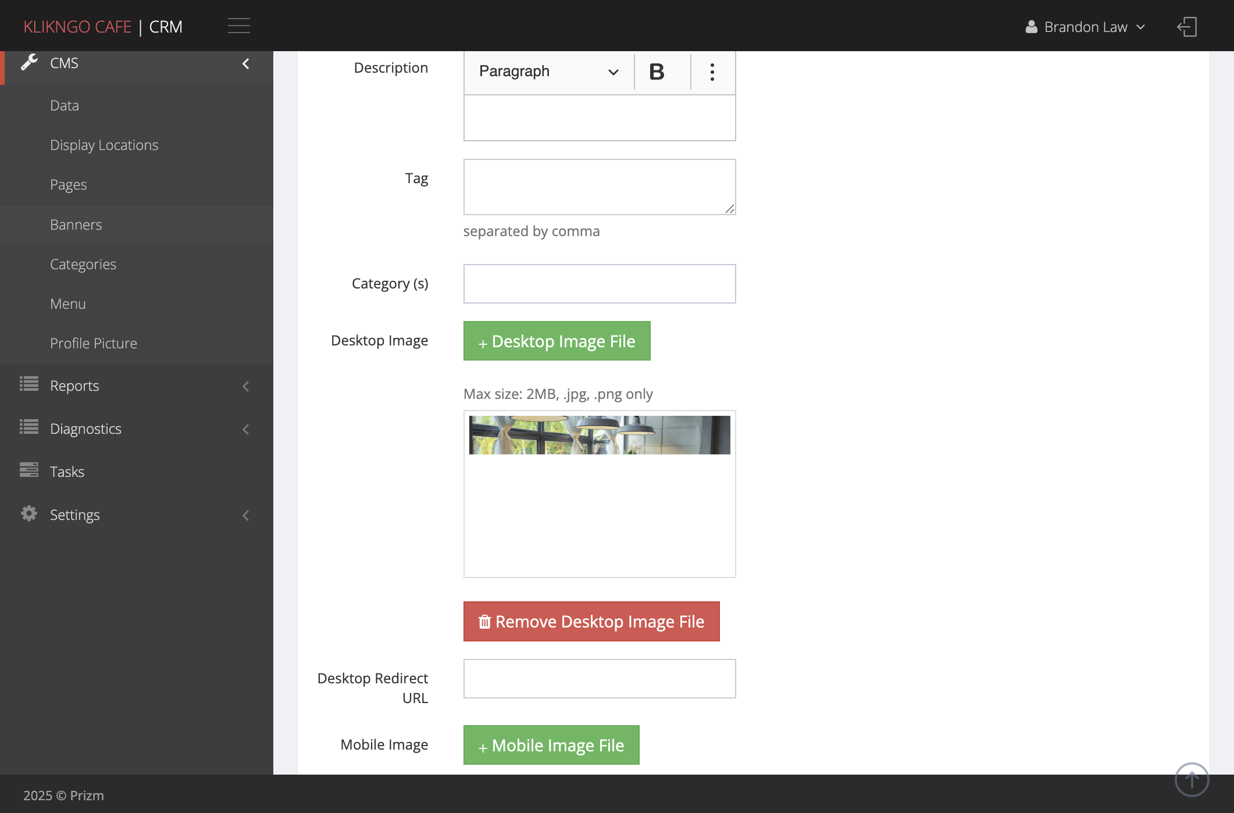Expand the Diagnostics section chevron
Screen dimensions: 1234x813
pyautogui.click(x=246, y=429)
